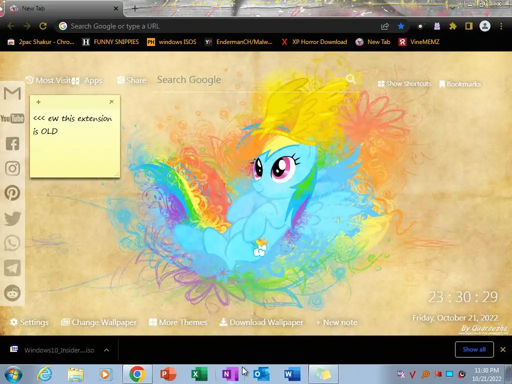Open Instagram from the sidebar
The height and width of the screenshot is (384, 512).
pyautogui.click(x=12, y=168)
